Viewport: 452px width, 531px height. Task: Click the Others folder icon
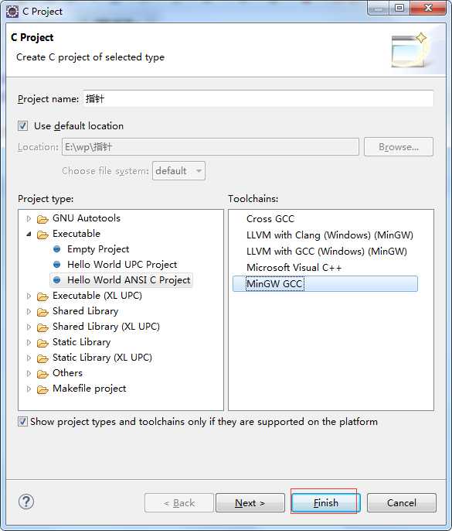tap(42, 374)
